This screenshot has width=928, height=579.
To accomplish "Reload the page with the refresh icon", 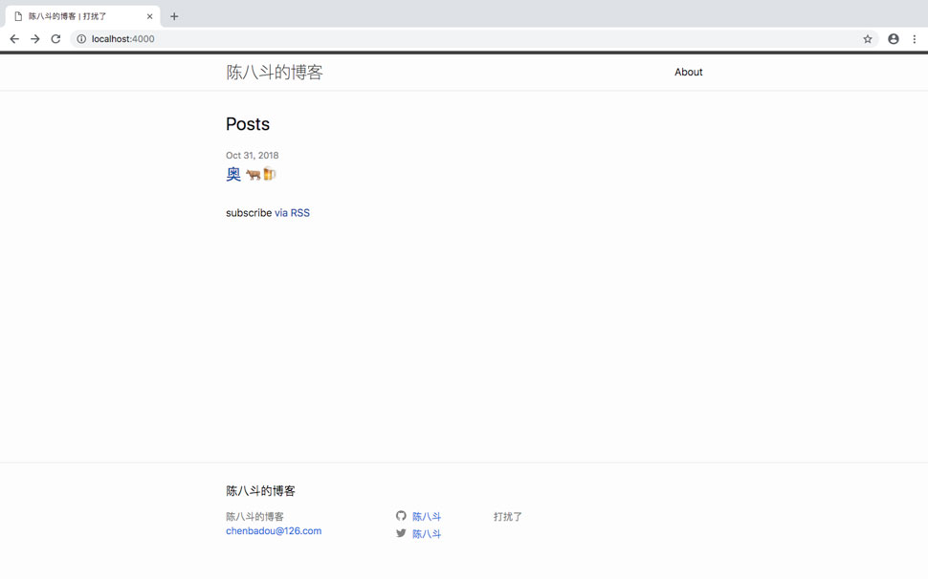I will [x=55, y=39].
